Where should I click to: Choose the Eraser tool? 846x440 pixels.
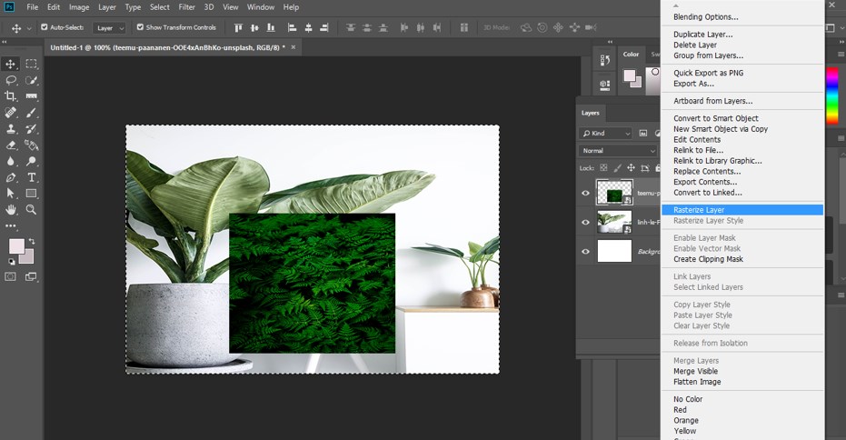(11, 145)
